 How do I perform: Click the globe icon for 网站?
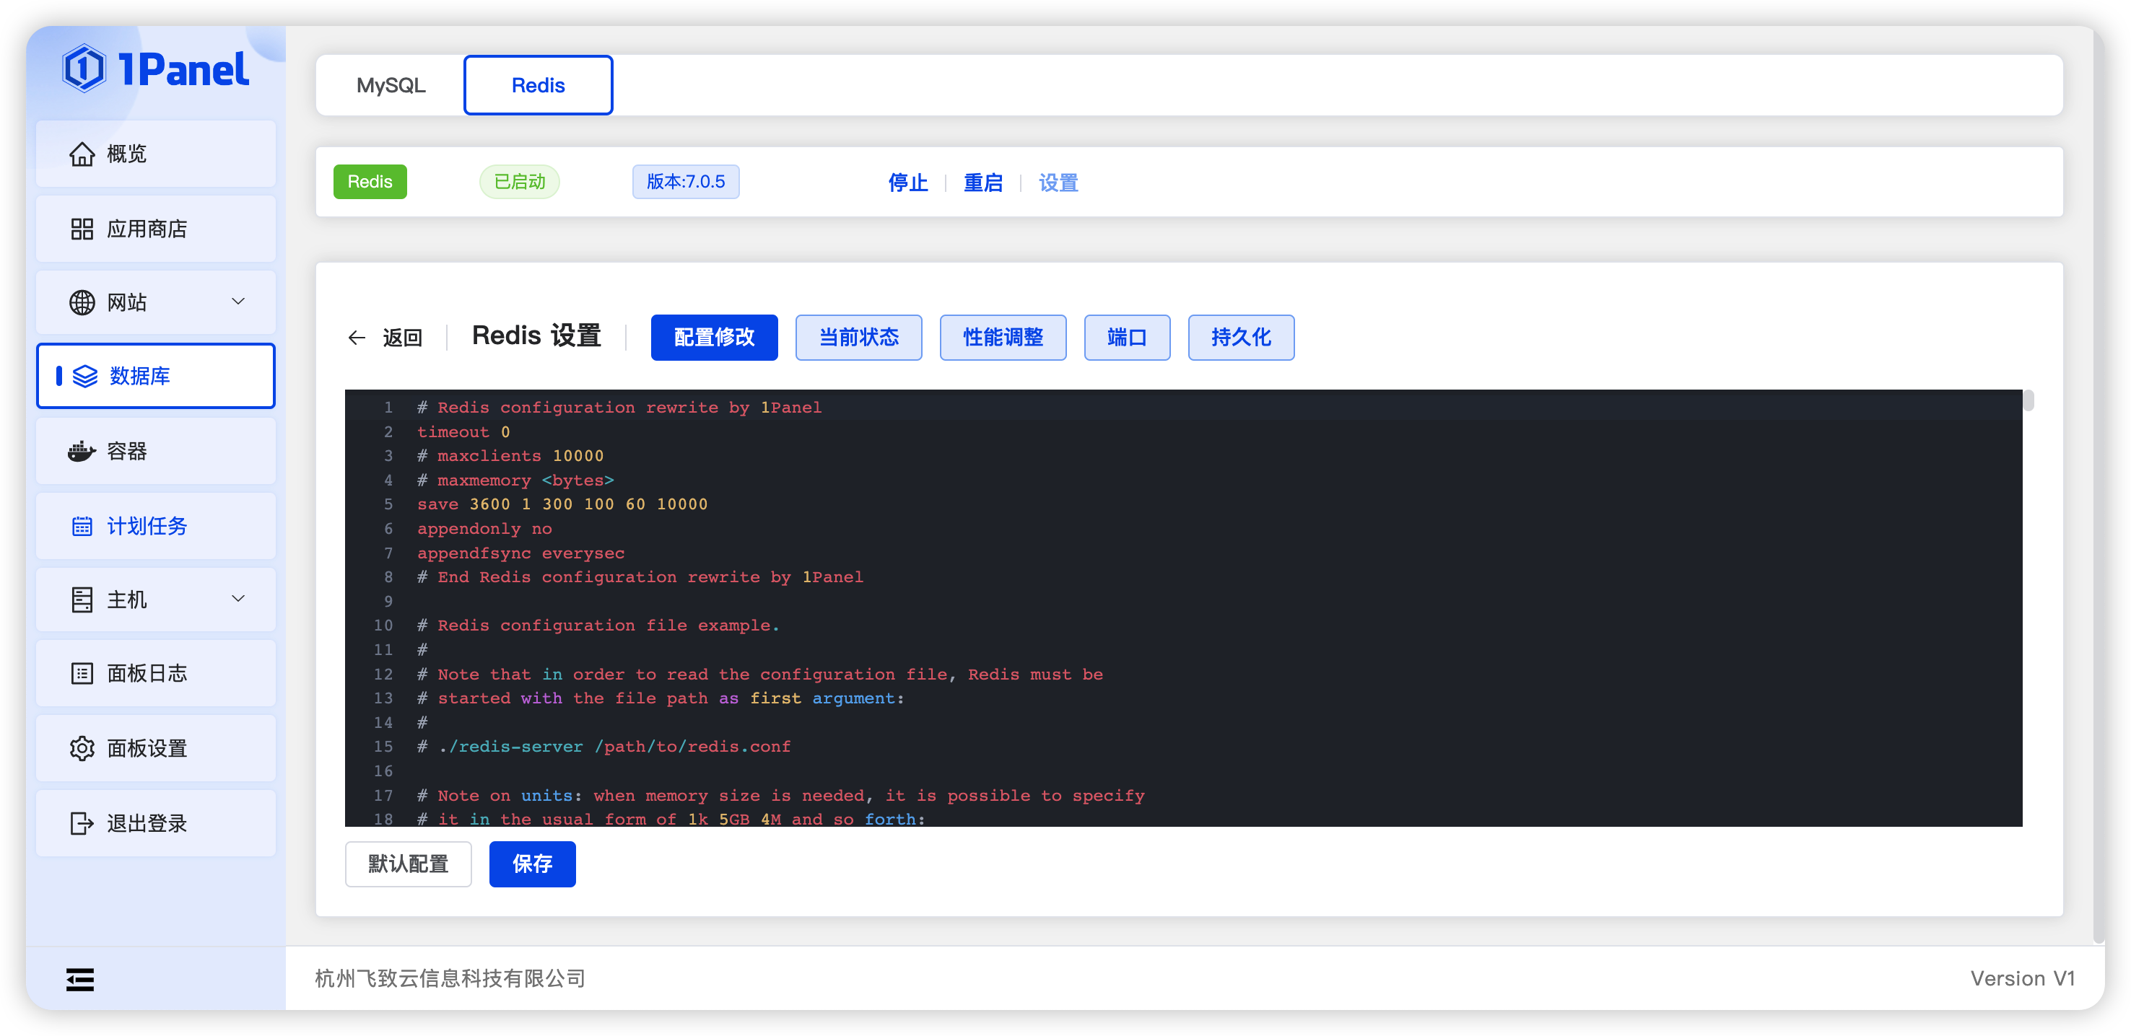(x=82, y=302)
